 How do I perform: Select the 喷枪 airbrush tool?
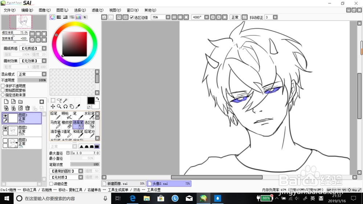[x=67, y=116]
